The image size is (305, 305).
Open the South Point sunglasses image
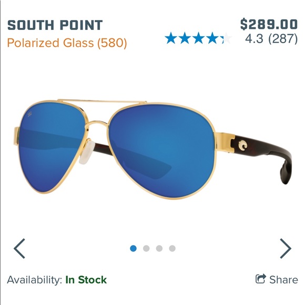(x=152, y=149)
